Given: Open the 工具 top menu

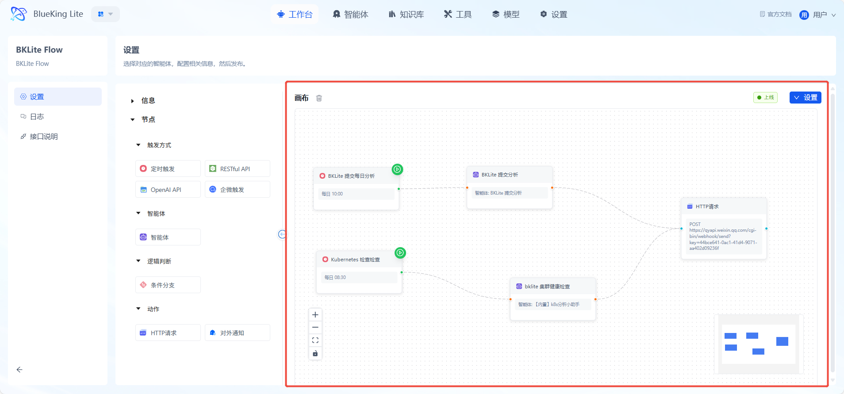Looking at the screenshot, I should click(x=458, y=14).
